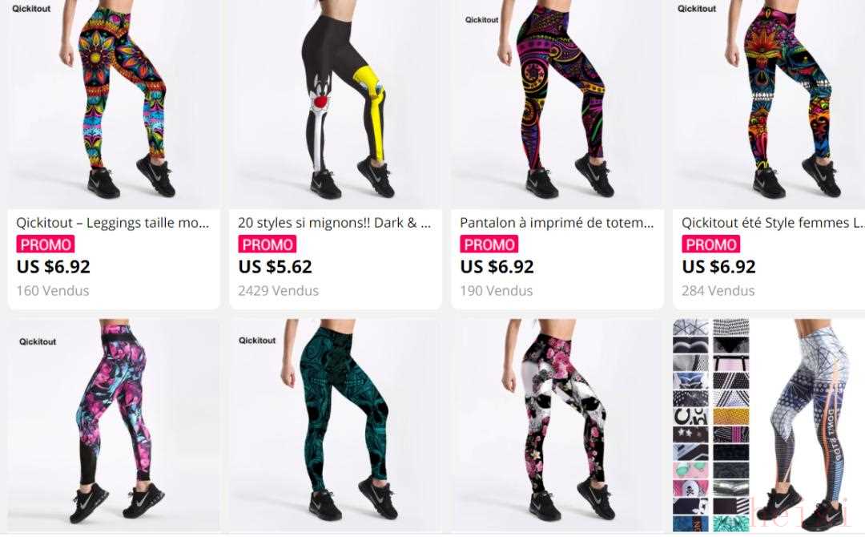Click the US $5.62 price

pos(276,267)
